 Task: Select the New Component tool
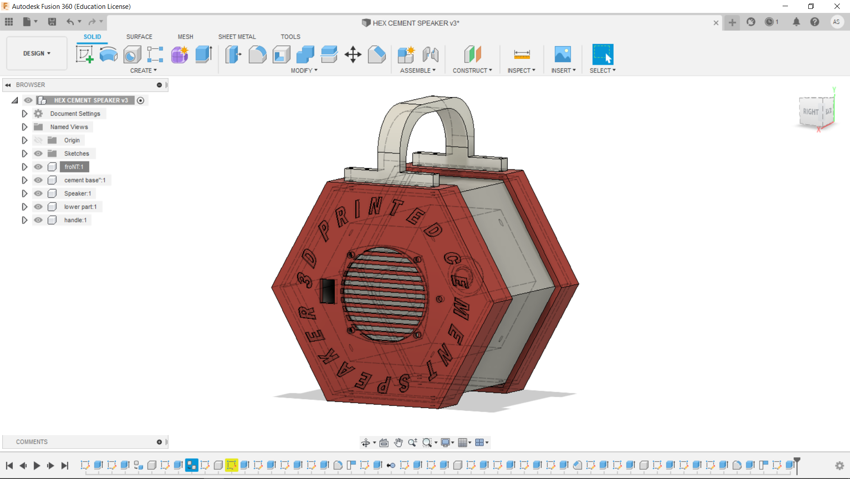point(406,55)
